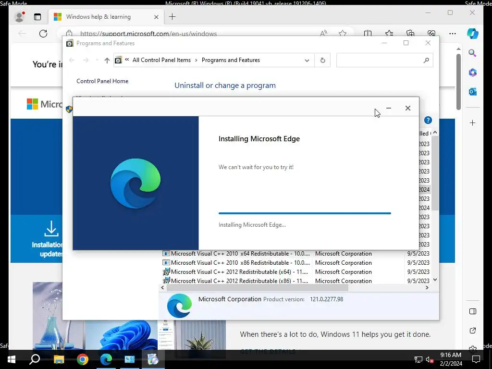This screenshot has width=492, height=369.
Task: Open Microsoft 365 sidebar icon
Action: pos(473,73)
